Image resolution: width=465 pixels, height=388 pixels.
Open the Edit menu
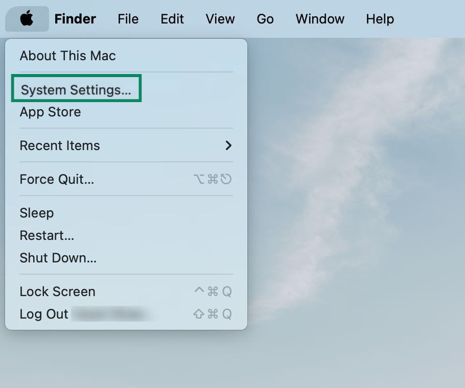(x=172, y=19)
